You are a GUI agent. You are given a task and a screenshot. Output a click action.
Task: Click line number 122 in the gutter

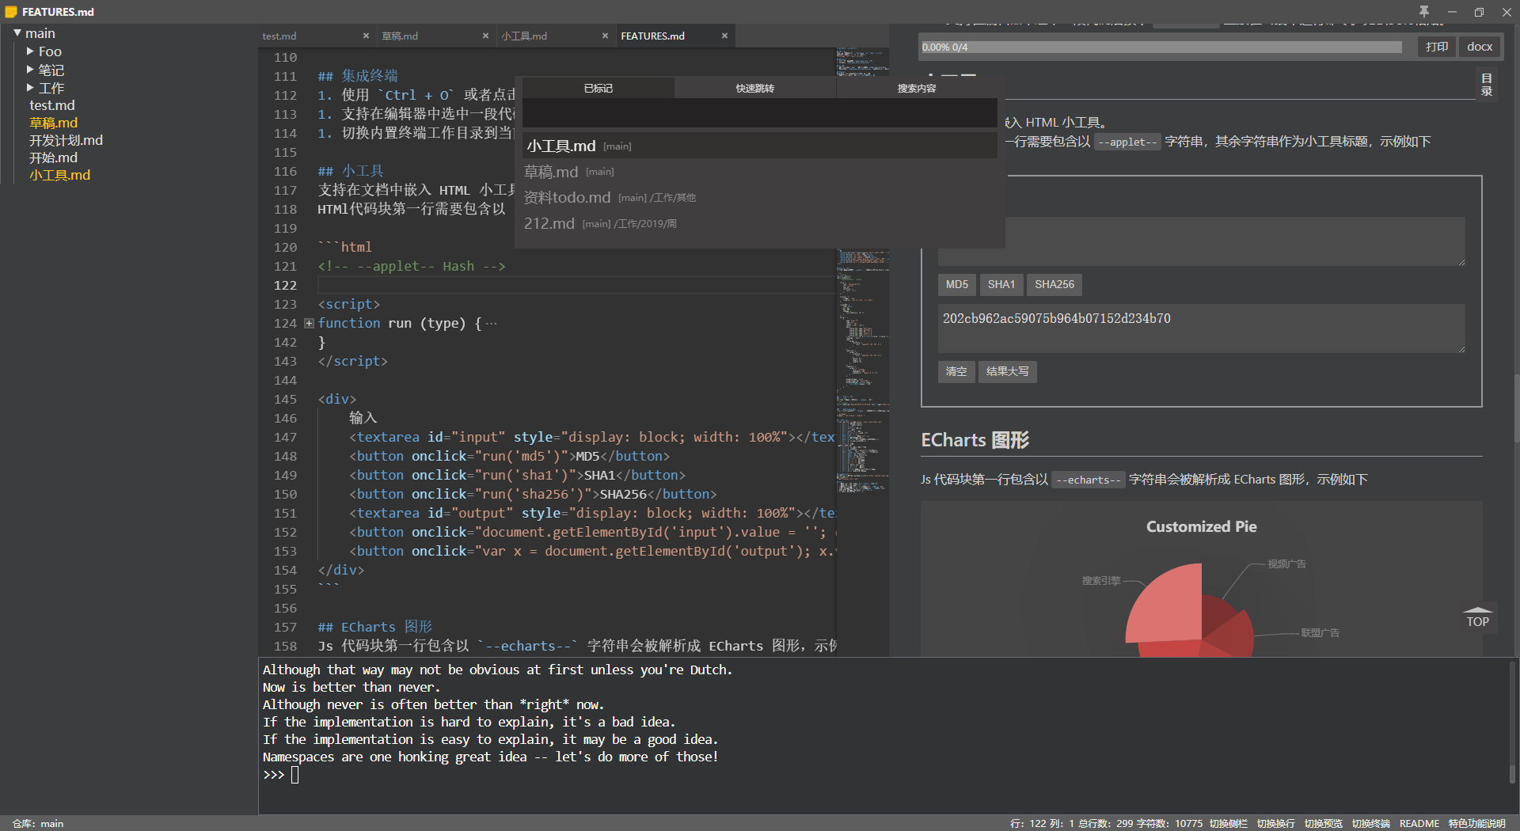pyautogui.click(x=285, y=285)
